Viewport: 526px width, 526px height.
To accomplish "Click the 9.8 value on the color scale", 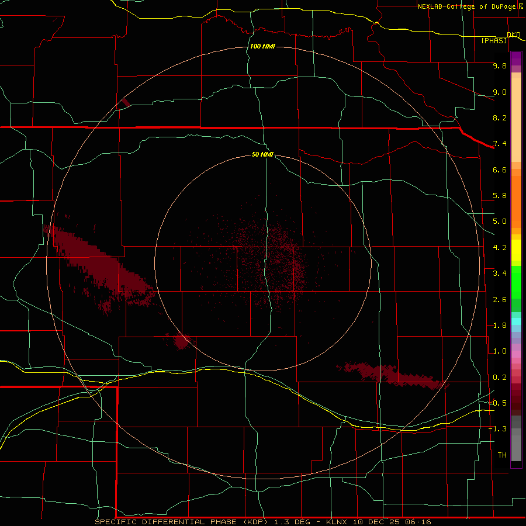I will coord(500,65).
